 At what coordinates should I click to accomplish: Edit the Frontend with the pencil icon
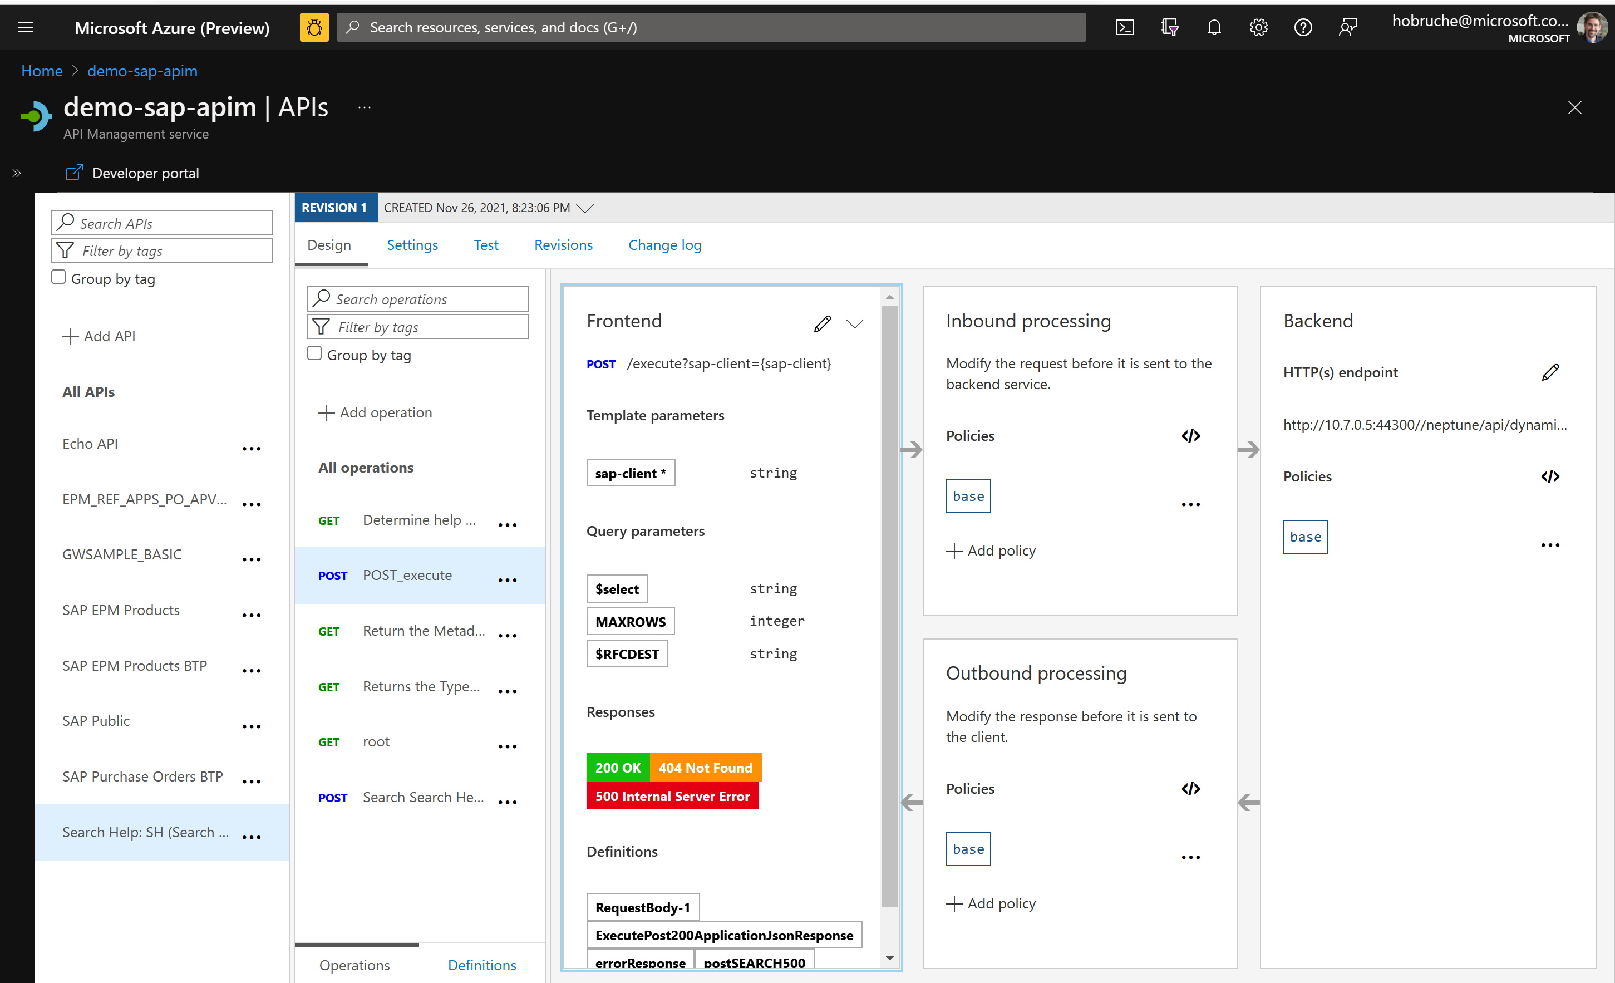(x=822, y=323)
